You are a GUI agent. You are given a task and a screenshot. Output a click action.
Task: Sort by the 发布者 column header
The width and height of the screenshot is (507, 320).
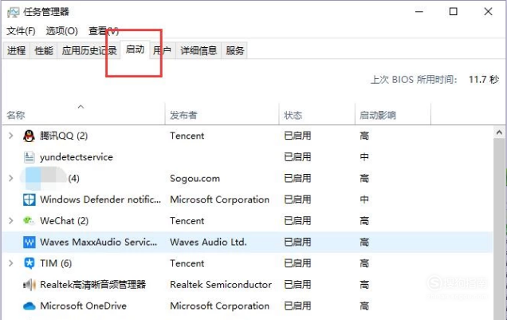point(222,115)
